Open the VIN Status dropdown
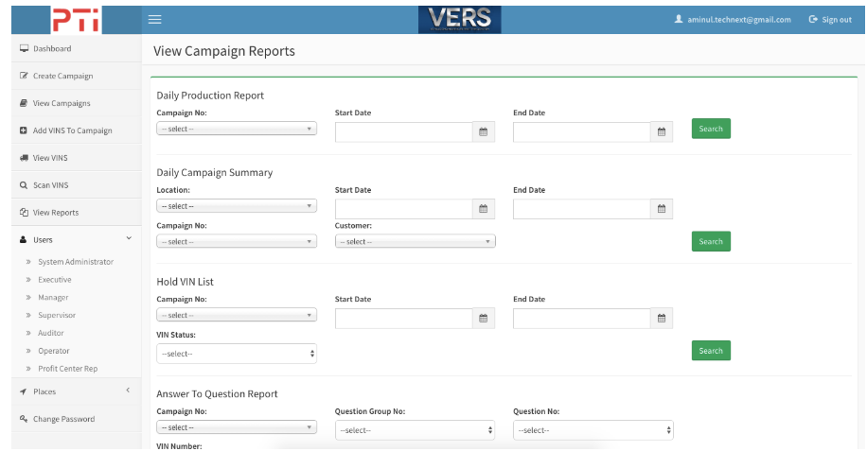Viewport: 867px width, 469px height. pyautogui.click(x=236, y=354)
